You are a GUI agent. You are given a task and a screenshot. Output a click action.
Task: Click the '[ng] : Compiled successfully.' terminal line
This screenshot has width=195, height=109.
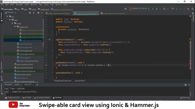tap(20, 91)
